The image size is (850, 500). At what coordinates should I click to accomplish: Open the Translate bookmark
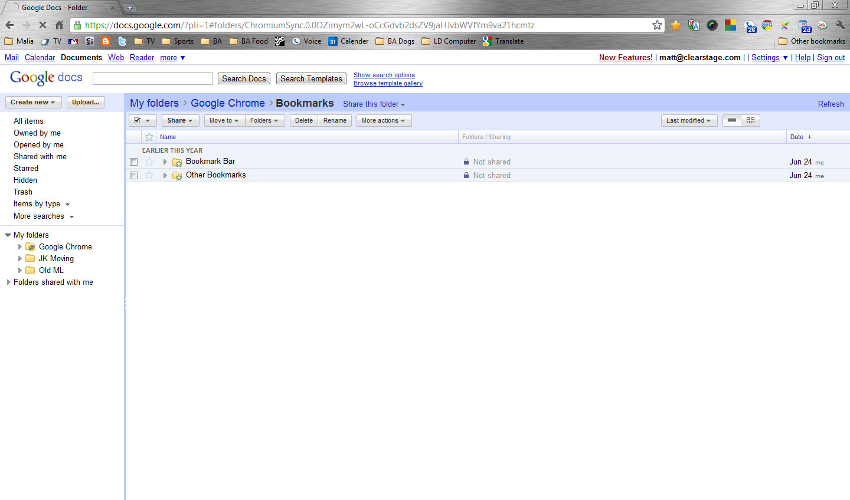point(503,41)
